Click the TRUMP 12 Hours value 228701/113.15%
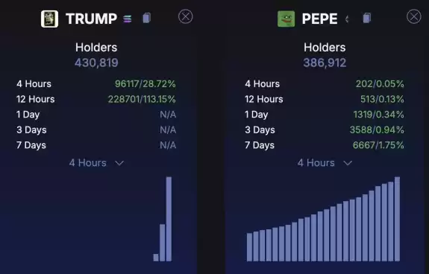Image resolution: width=429 pixels, height=274 pixels. pos(142,99)
